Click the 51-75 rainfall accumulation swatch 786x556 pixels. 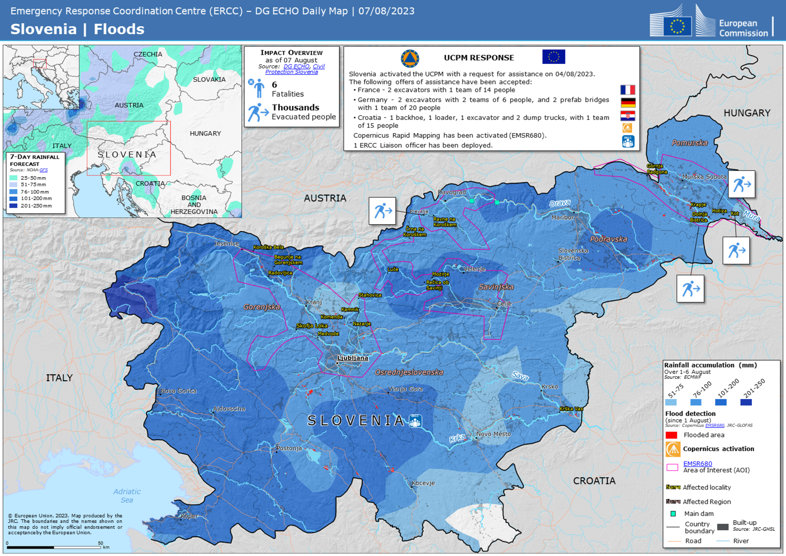click(x=670, y=402)
